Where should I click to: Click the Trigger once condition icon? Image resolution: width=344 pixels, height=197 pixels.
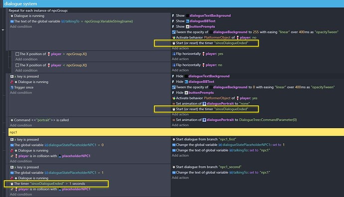pyautogui.click(x=12, y=87)
